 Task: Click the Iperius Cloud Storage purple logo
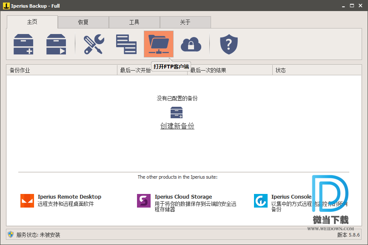coord(144,201)
